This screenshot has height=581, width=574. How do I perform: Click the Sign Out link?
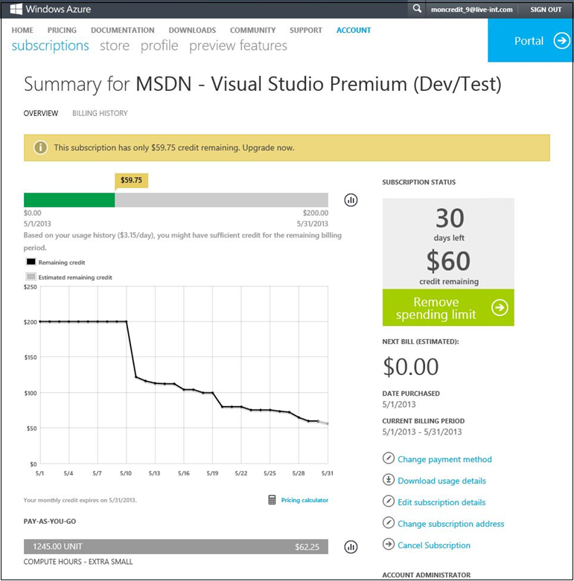coord(546,10)
